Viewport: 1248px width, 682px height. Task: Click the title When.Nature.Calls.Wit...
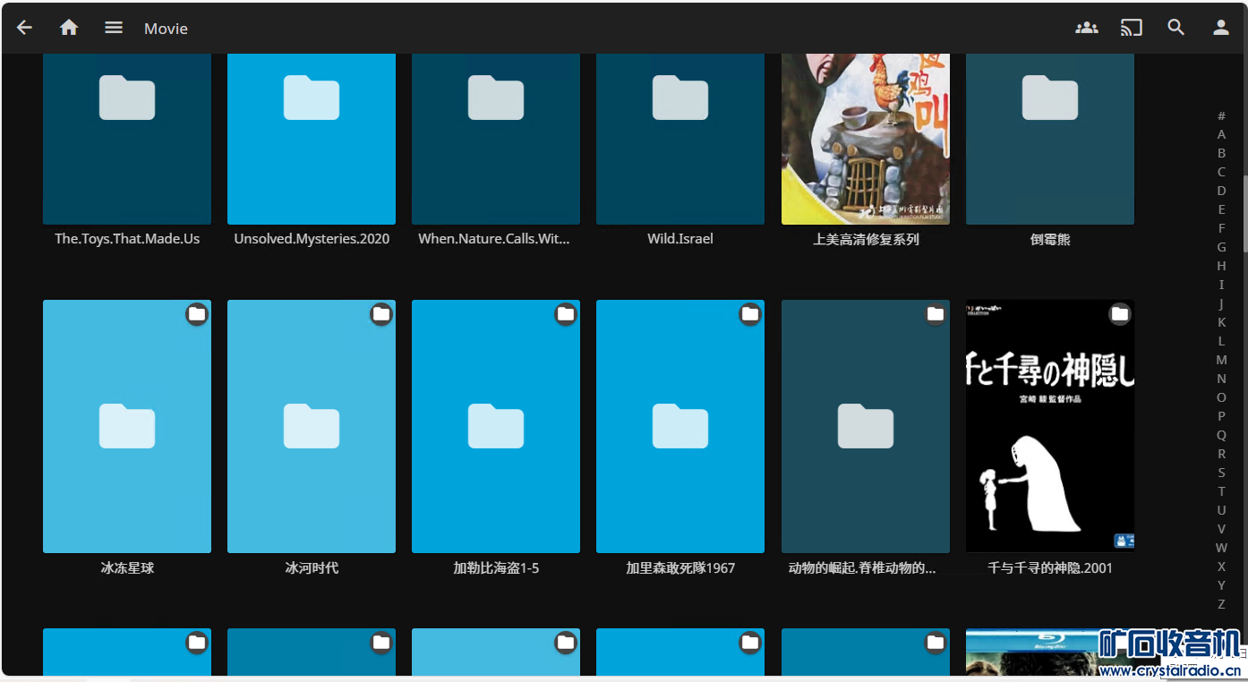pos(494,239)
